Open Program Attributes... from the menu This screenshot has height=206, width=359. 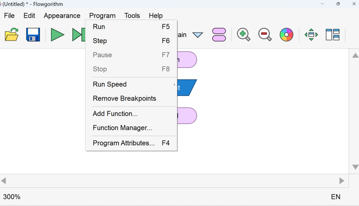[x=131, y=143]
